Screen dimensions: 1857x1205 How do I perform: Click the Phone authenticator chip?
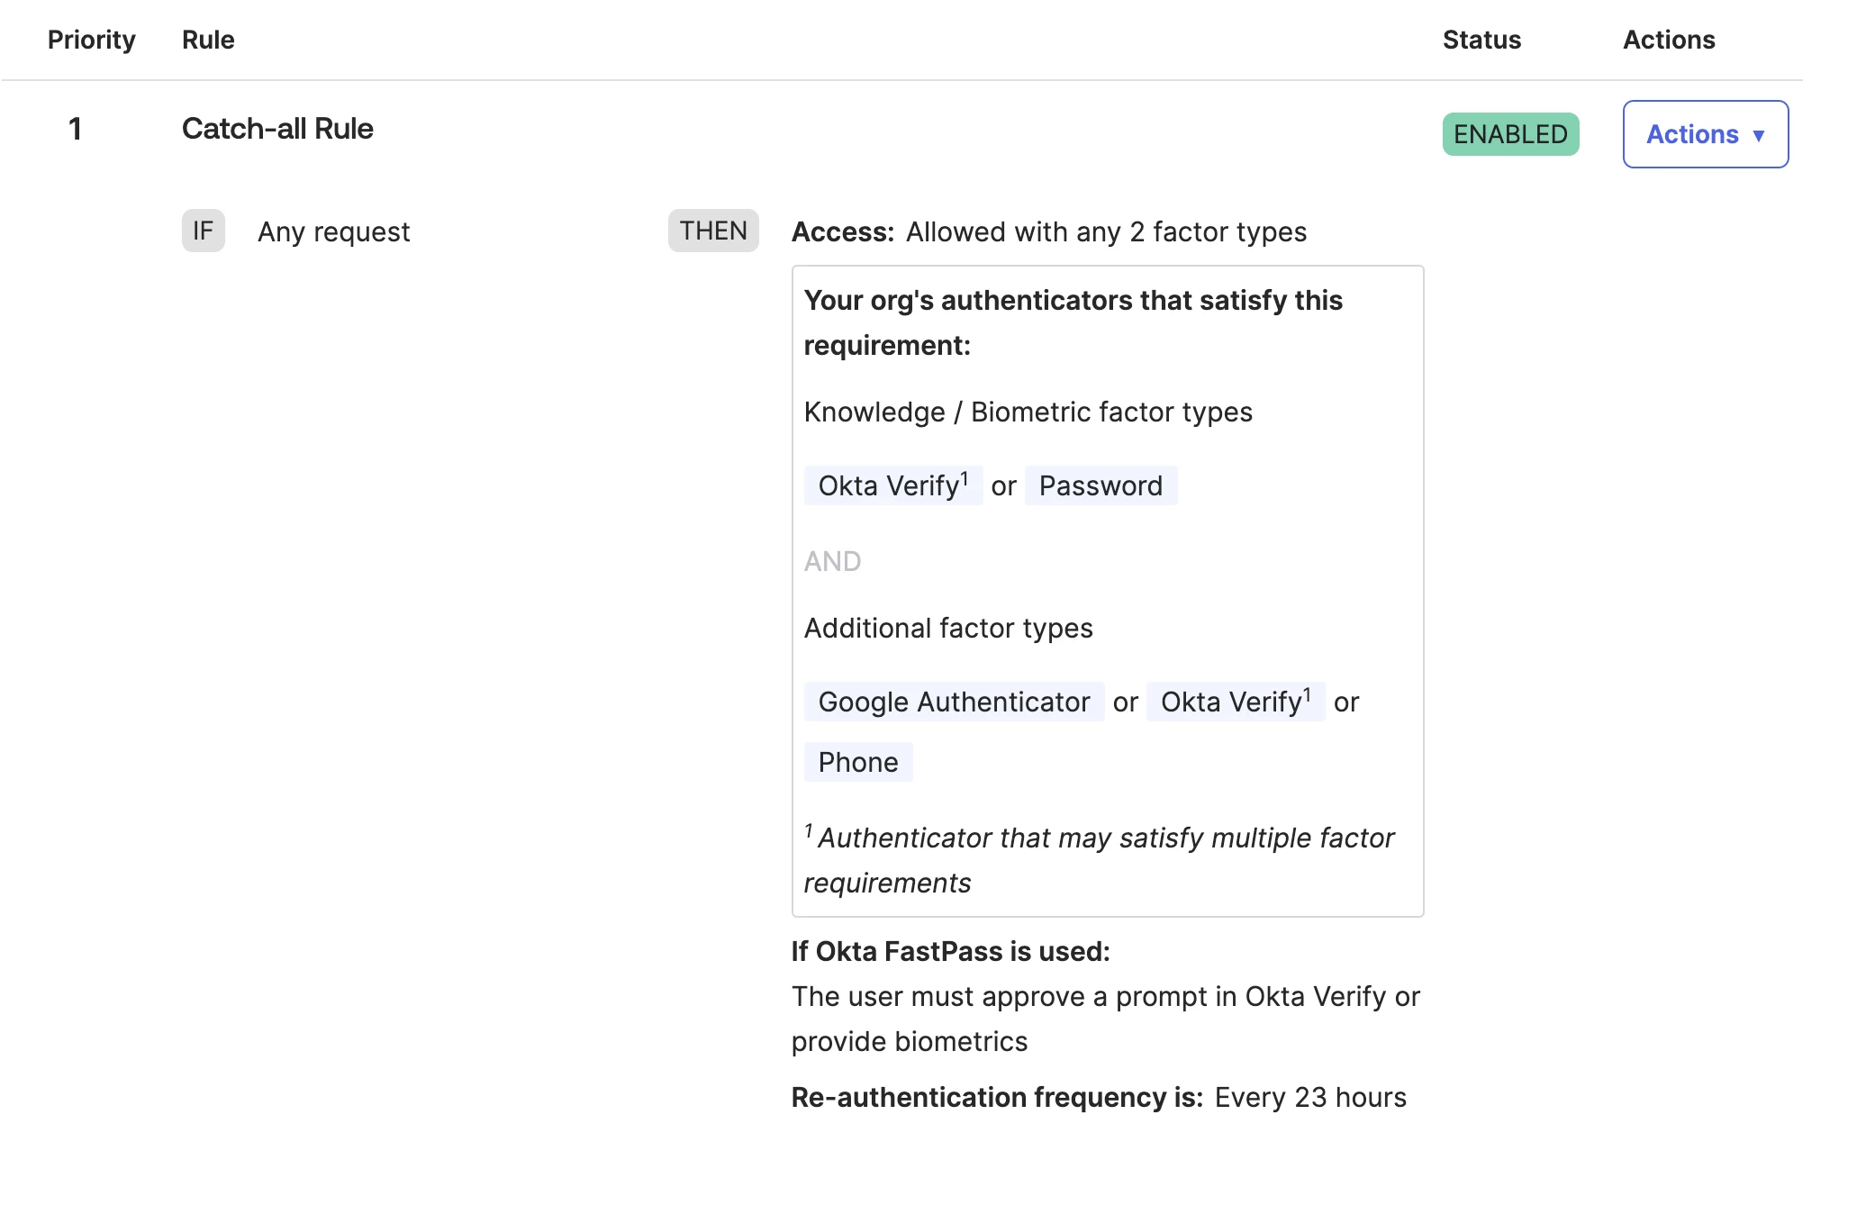click(x=858, y=762)
